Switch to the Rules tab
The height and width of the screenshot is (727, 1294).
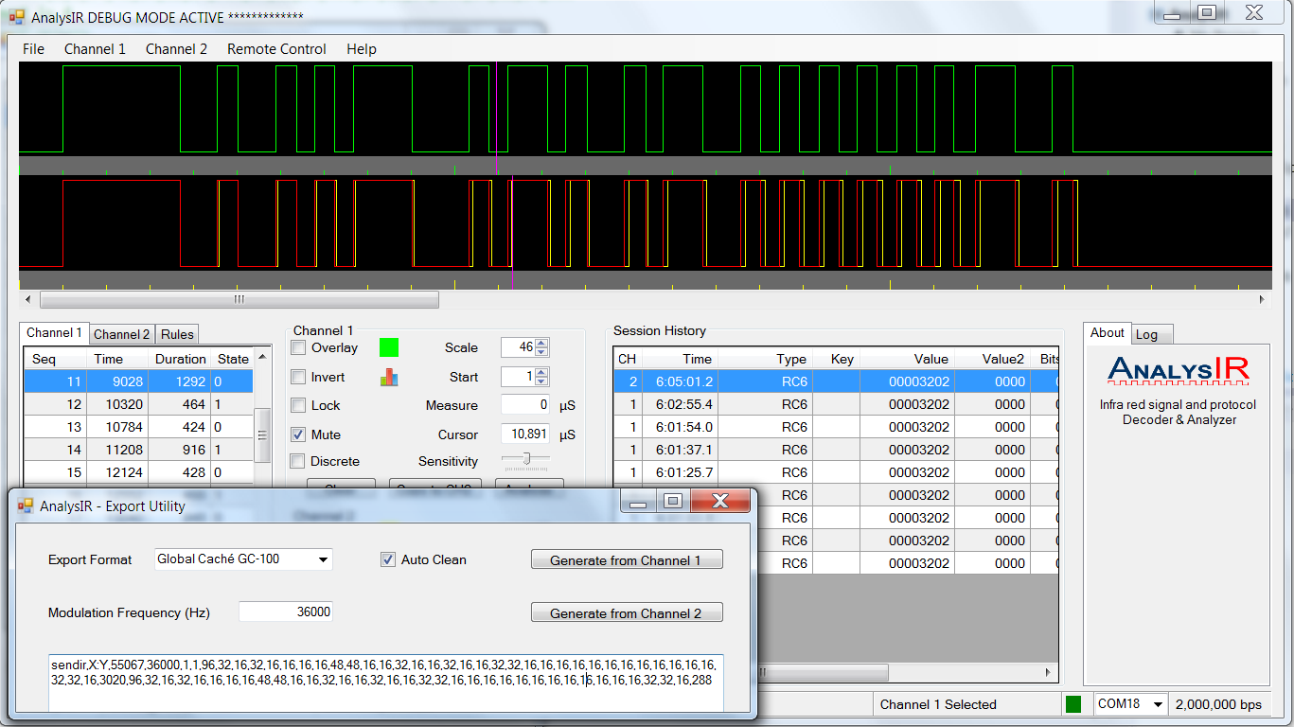177,334
